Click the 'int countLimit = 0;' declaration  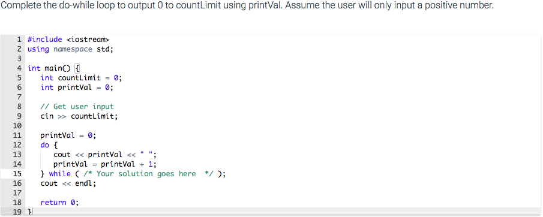[82, 77]
